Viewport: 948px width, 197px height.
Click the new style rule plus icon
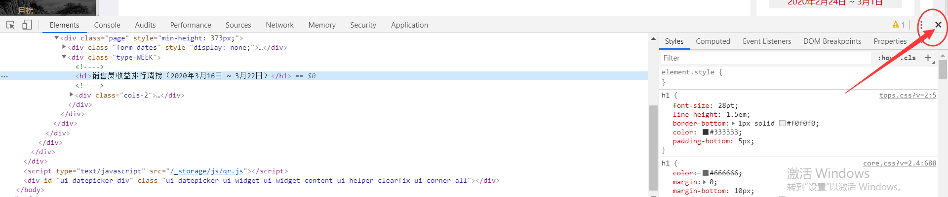(928, 58)
